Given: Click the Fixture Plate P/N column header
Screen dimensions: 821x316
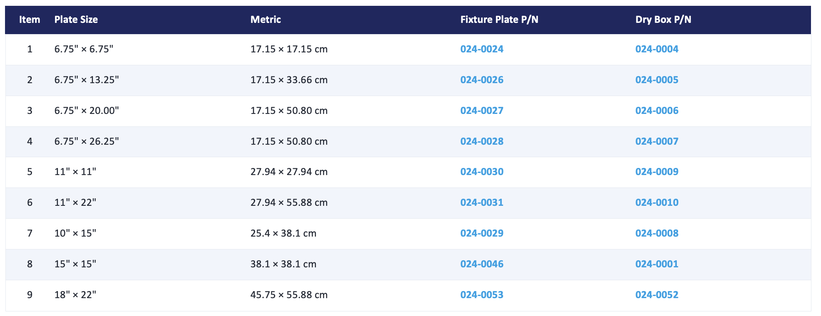Looking at the screenshot, I should point(499,20).
